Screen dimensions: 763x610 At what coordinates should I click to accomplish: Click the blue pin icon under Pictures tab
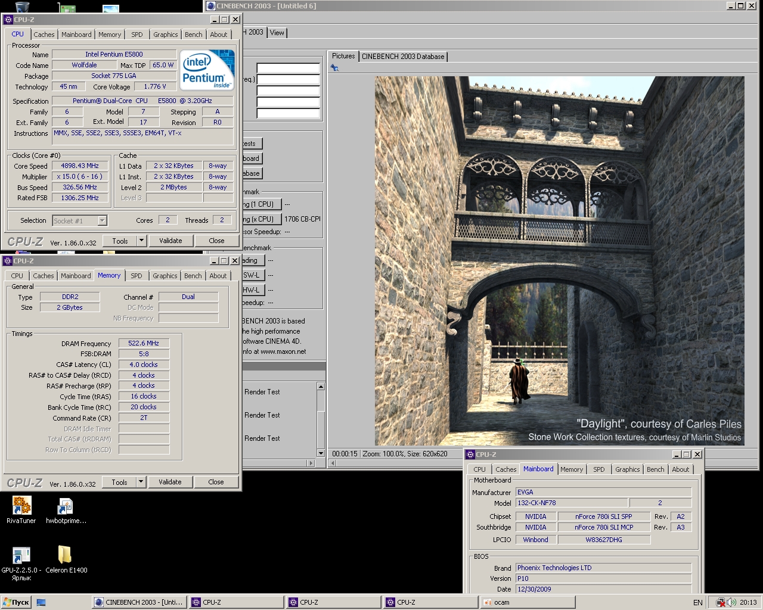334,68
